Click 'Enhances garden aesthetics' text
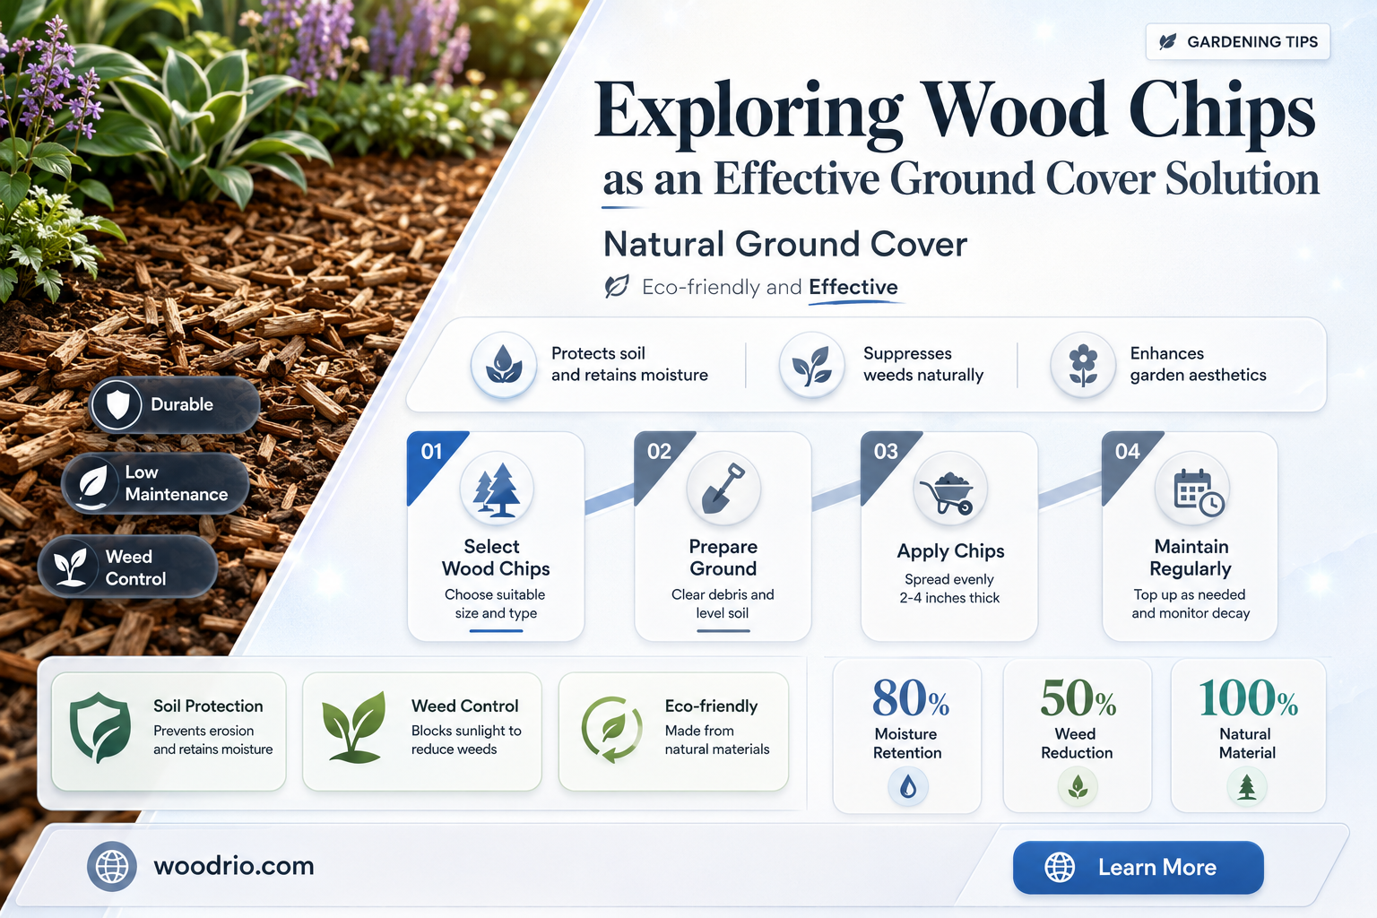 point(1198,364)
